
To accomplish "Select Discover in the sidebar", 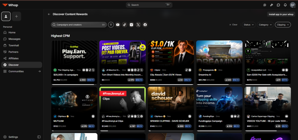I will [22, 65].
